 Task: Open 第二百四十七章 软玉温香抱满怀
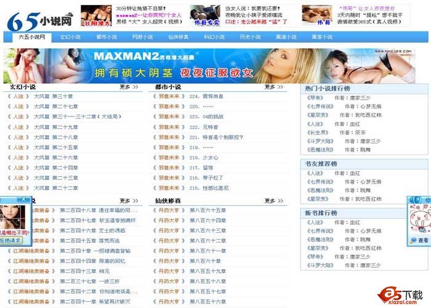click(x=98, y=221)
